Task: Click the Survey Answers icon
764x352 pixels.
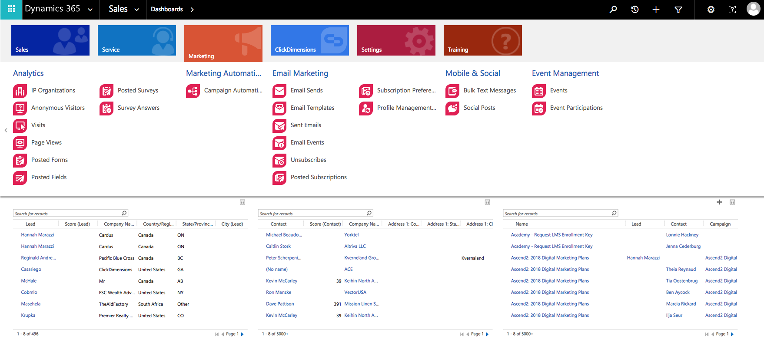Action: click(106, 109)
